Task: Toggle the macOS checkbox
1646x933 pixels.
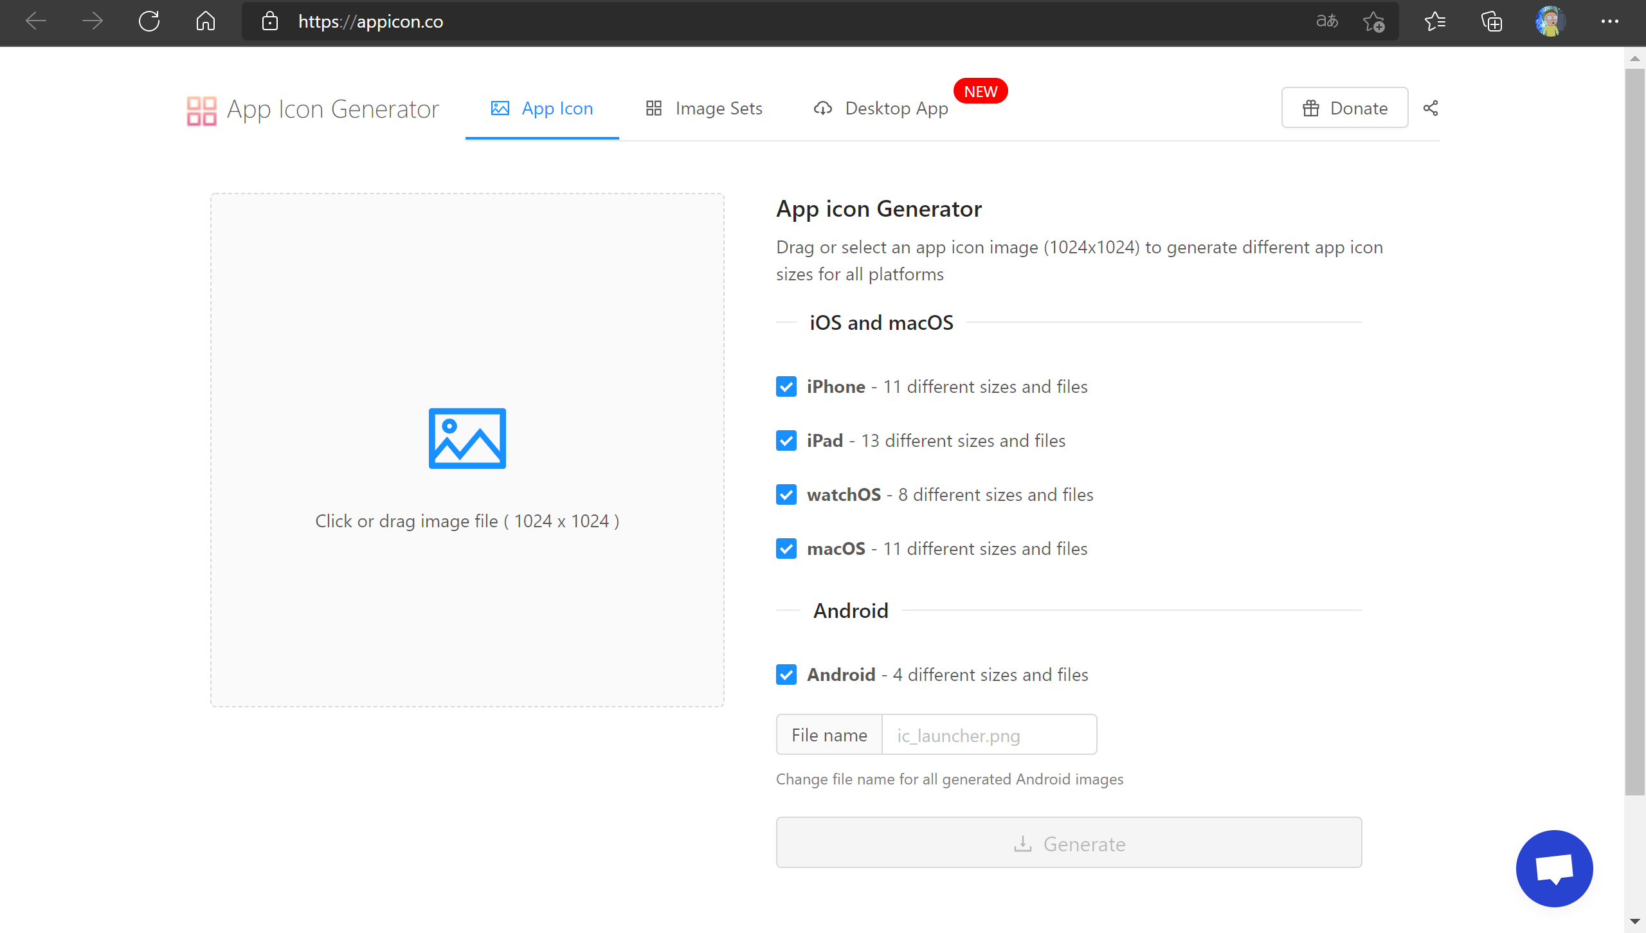Action: pos(786,548)
